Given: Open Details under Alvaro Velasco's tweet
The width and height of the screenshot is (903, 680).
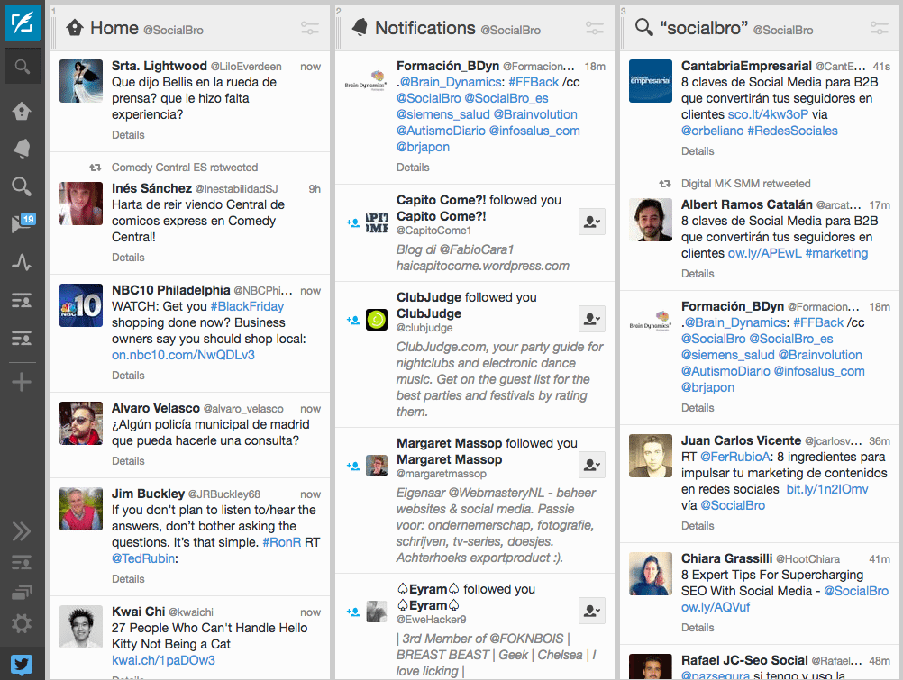Looking at the screenshot, I should point(128,460).
